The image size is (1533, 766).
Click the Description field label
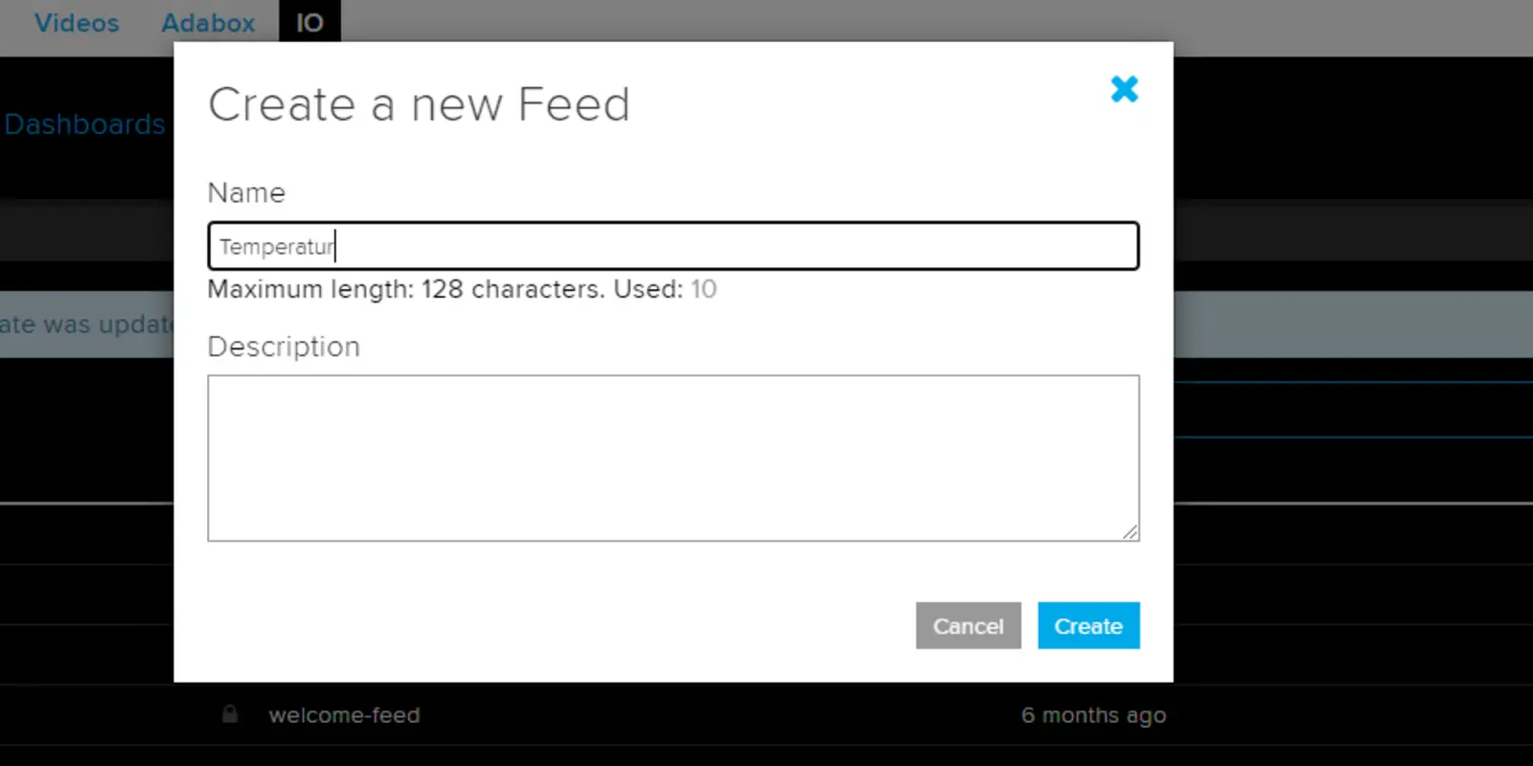click(284, 347)
